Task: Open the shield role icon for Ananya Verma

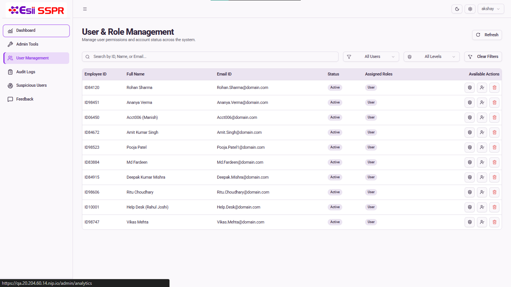Action: 469,102
